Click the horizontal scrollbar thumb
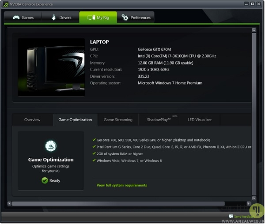The image size is (265, 224). tap(118, 204)
